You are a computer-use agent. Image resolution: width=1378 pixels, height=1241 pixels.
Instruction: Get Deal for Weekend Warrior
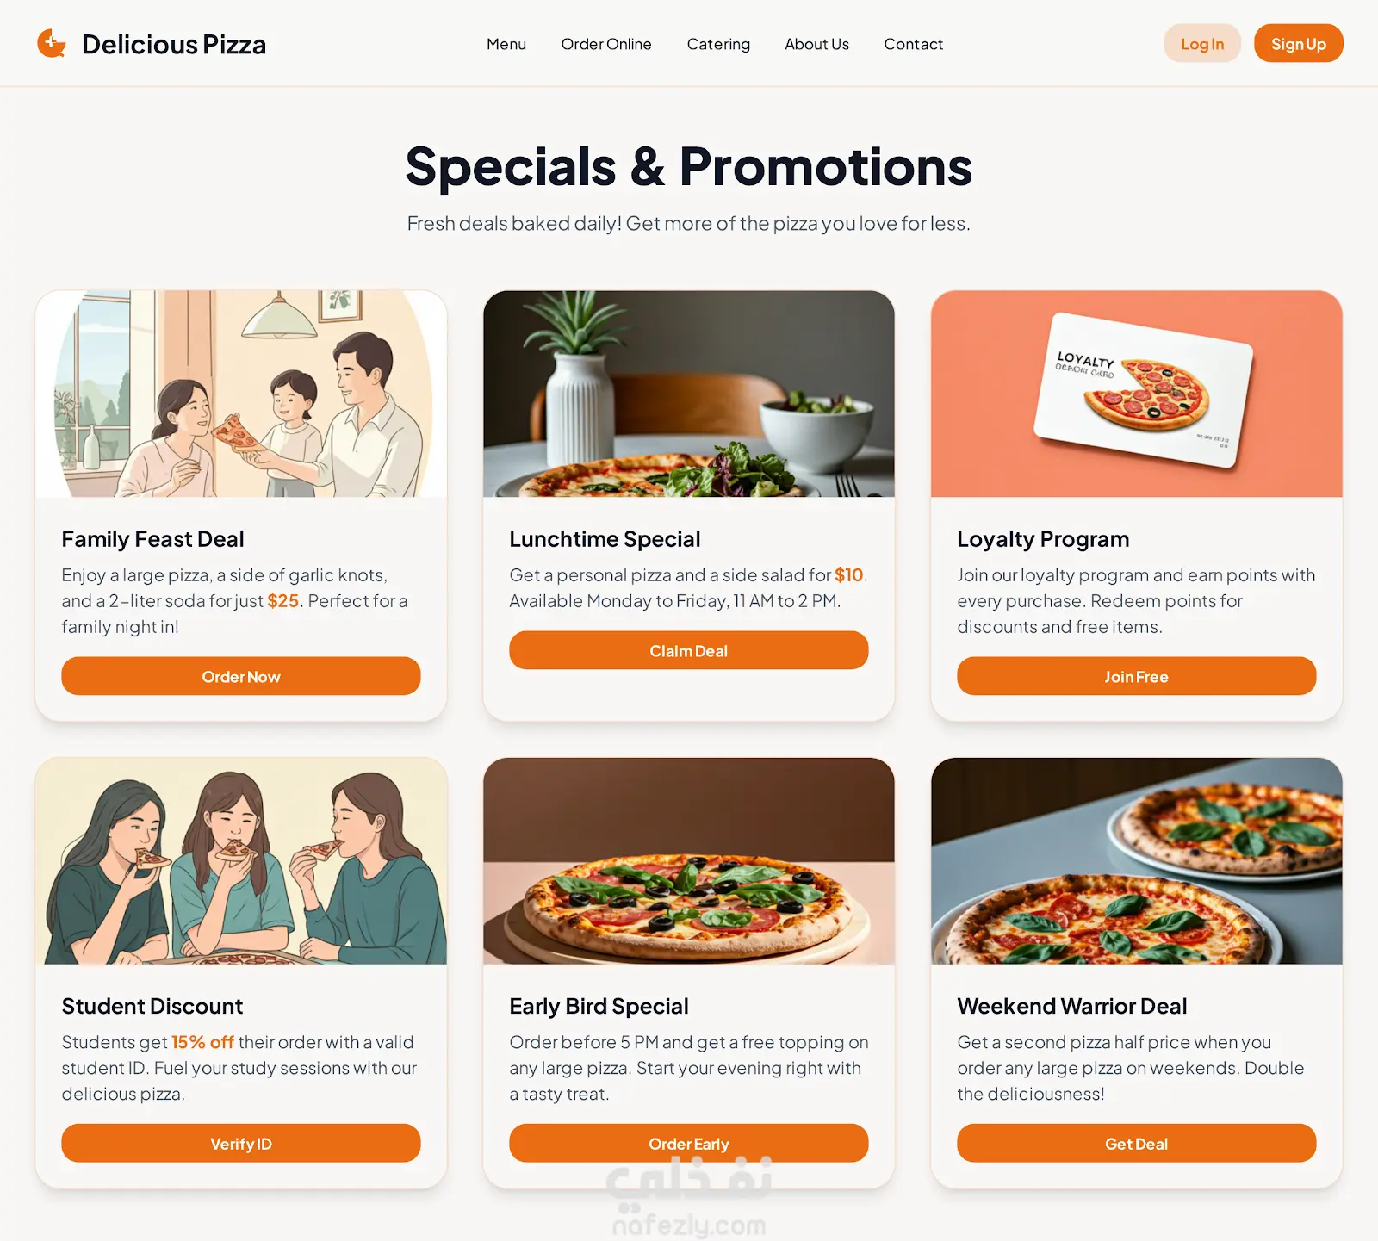(1137, 1143)
